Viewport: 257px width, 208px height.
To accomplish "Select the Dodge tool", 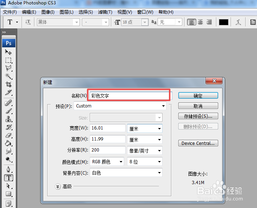I will pyautogui.click(x=8, y=159).
